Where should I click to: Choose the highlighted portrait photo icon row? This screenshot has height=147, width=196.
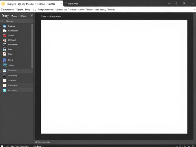click(17, 71)
